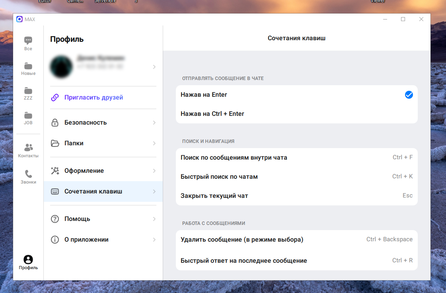Open the Звонки phone icon
This screenshot has height=293, width=446.
tap(28, 174)
